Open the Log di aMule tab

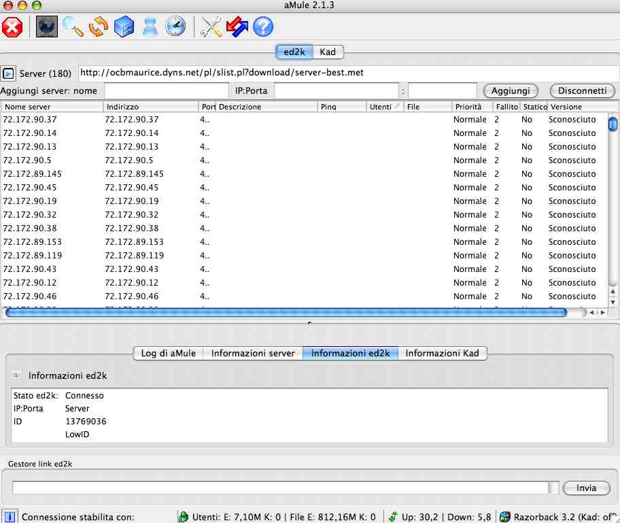click(x=169, y=353)
